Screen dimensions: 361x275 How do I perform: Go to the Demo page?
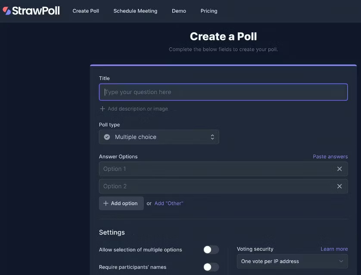click(x=179, y=11)
